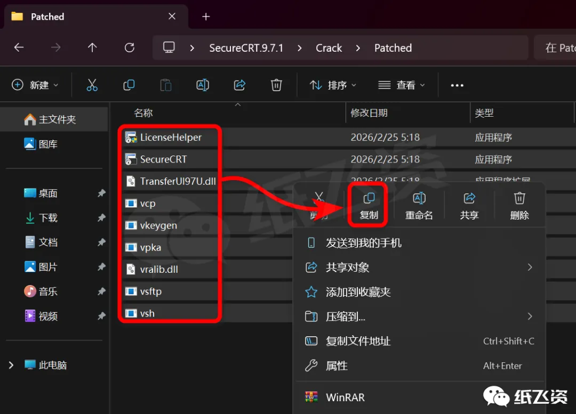Expand chevron after SecureCRT.9.7.1 breadcrumb
576x414 pixels.
point(300,48)
